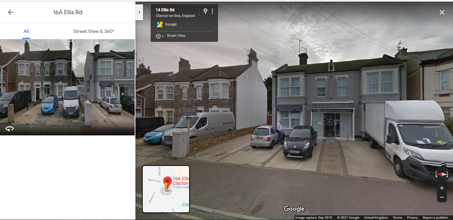Open the Street View time history dropdown
Viewport: 453px width, 220px height.
click(160, 36)
